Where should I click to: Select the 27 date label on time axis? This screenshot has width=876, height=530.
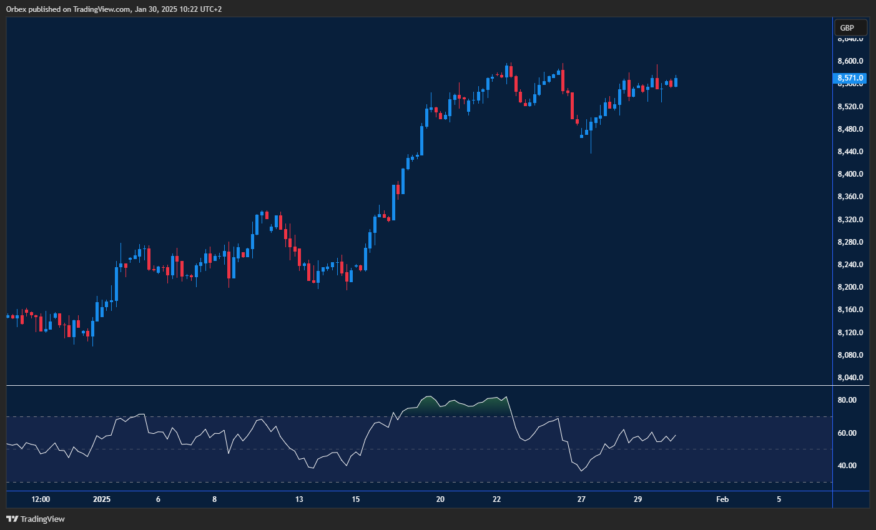point(581,499)
